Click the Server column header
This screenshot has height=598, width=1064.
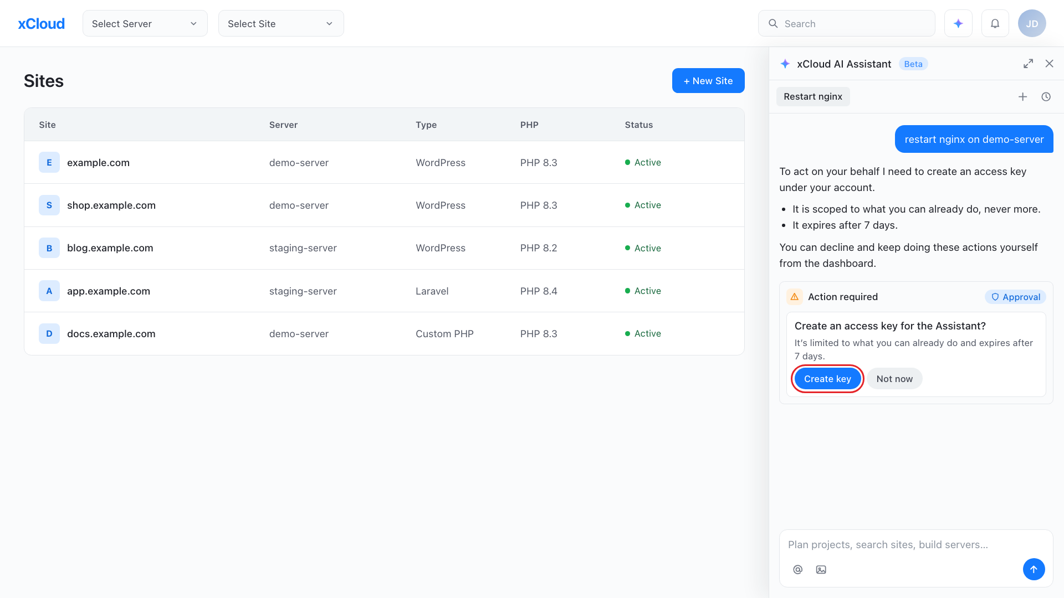click(x=283, y=125)
